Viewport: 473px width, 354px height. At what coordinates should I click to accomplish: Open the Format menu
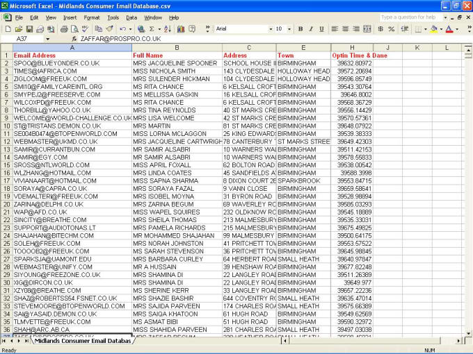click(92, 17)
